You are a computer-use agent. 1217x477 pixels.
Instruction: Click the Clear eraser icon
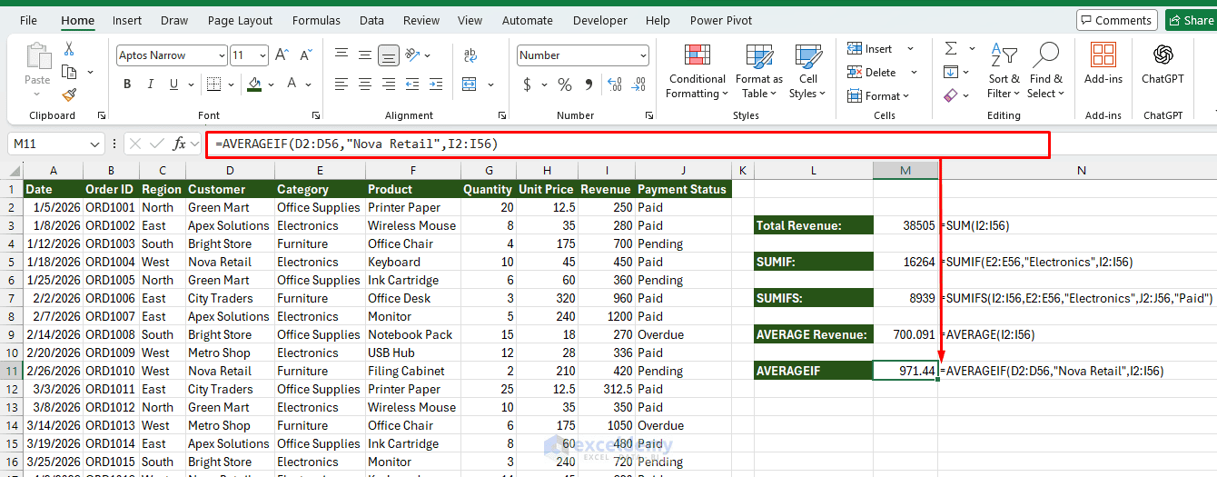click(x=951, y=95)
